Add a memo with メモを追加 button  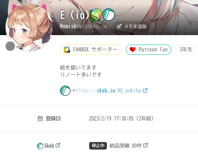point(131,26)
